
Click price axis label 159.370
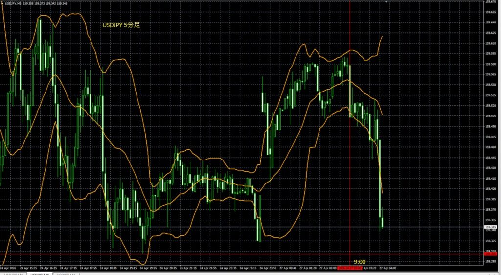tap(490, 209)
